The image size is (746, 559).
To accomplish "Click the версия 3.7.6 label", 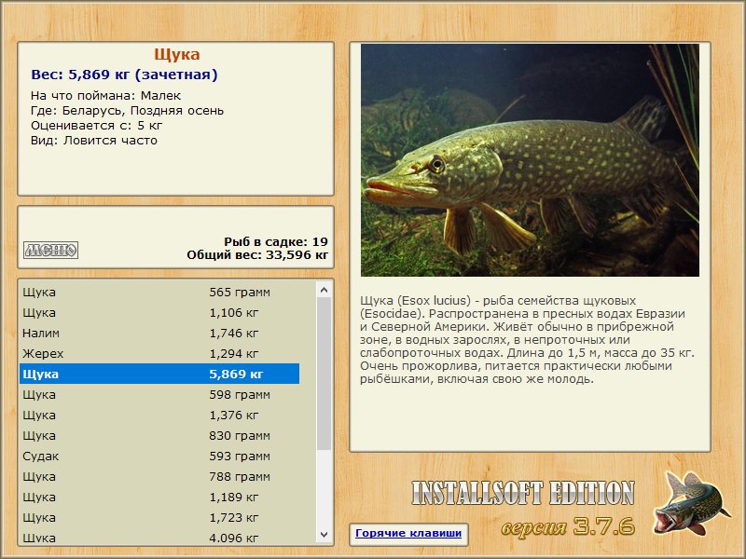I will [x=568, y=526].
